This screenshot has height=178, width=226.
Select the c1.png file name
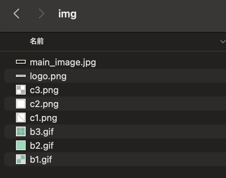(43, 118)
